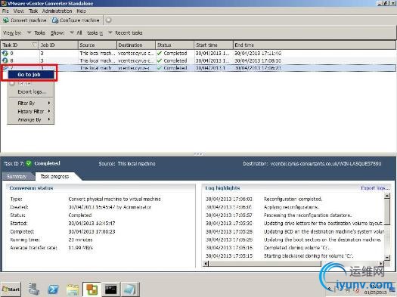
Task: Click log horizontal scrollbar left arrow
Action: [206, 264]
